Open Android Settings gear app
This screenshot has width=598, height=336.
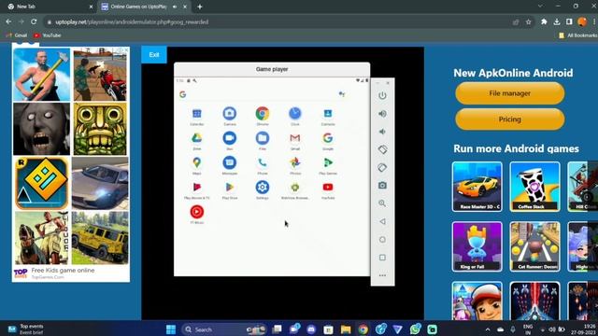pyautogui.click(x=263, y=188)
